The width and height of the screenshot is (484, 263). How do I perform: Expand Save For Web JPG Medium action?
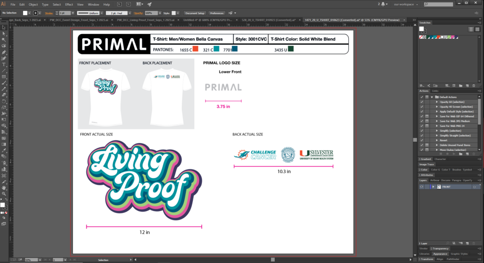pos(437,121)
